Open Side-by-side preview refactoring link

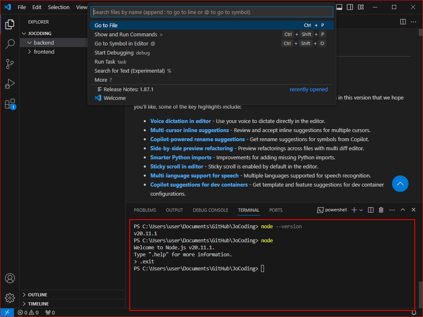pyautogui.click(x=191, y=148)
